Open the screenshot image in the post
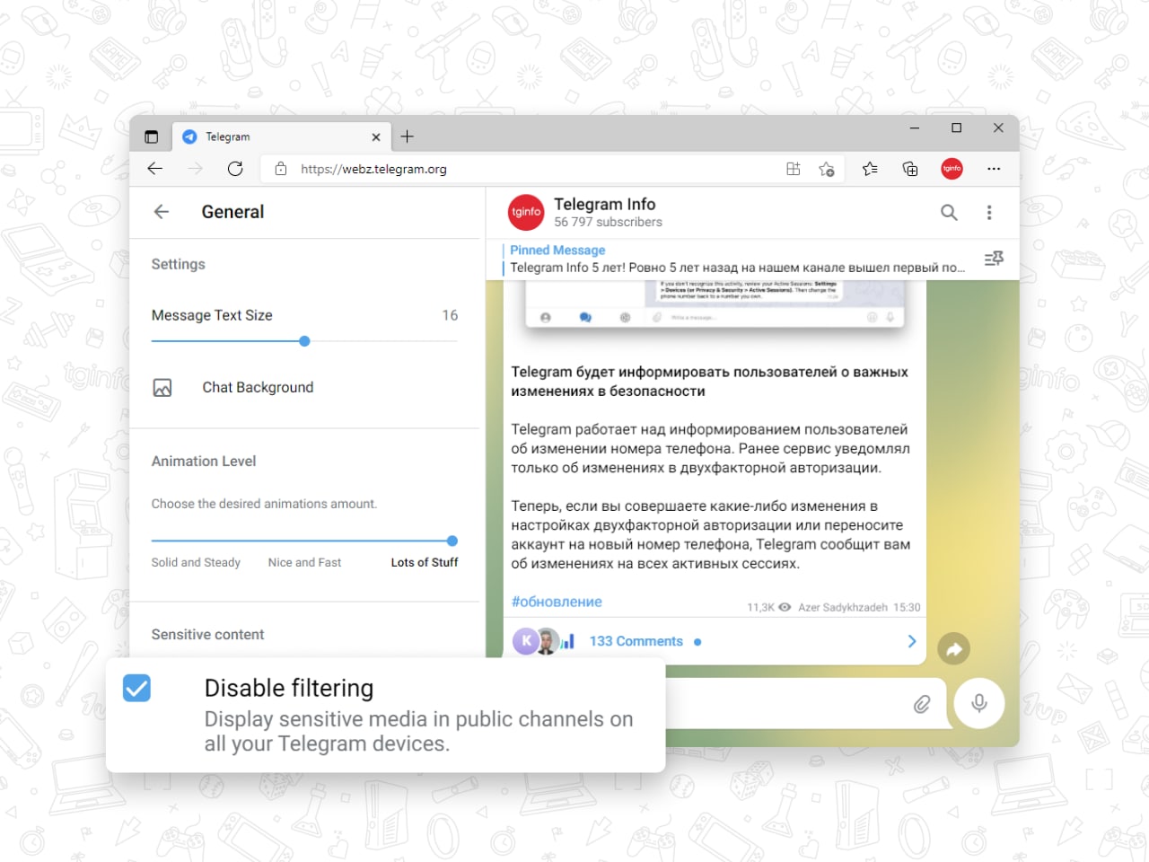The image size is (1149, 862). click(x=715, y=303)
